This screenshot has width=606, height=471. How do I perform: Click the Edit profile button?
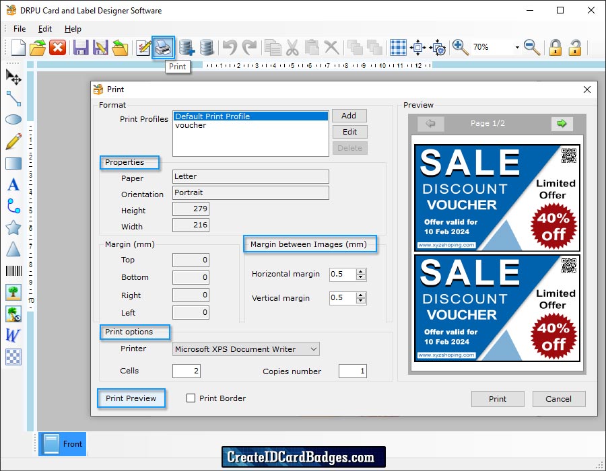[x=349, y=132]
